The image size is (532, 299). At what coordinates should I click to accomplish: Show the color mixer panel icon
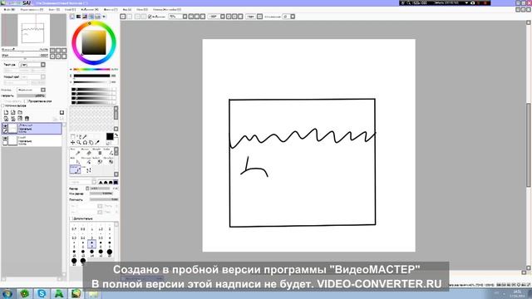(x=91, y=17)
